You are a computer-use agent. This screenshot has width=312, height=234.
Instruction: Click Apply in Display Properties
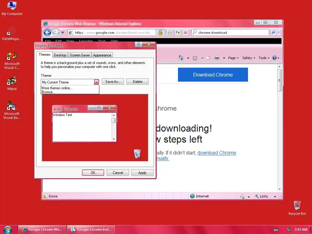coord(142,172)
